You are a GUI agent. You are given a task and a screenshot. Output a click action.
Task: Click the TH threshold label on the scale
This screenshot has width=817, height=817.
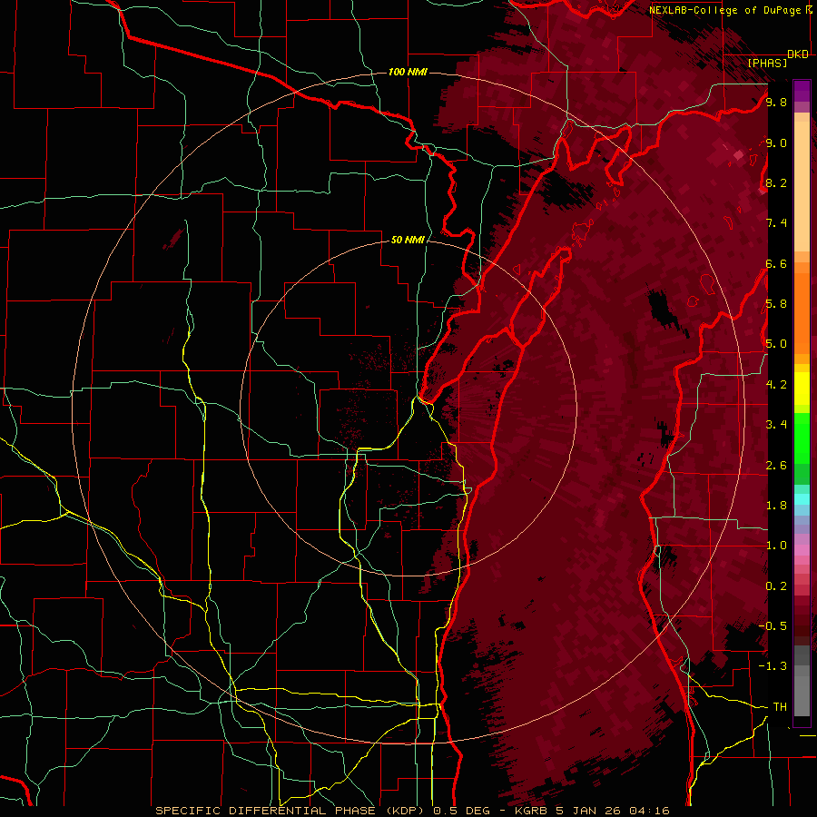click(x=780, y=706)
